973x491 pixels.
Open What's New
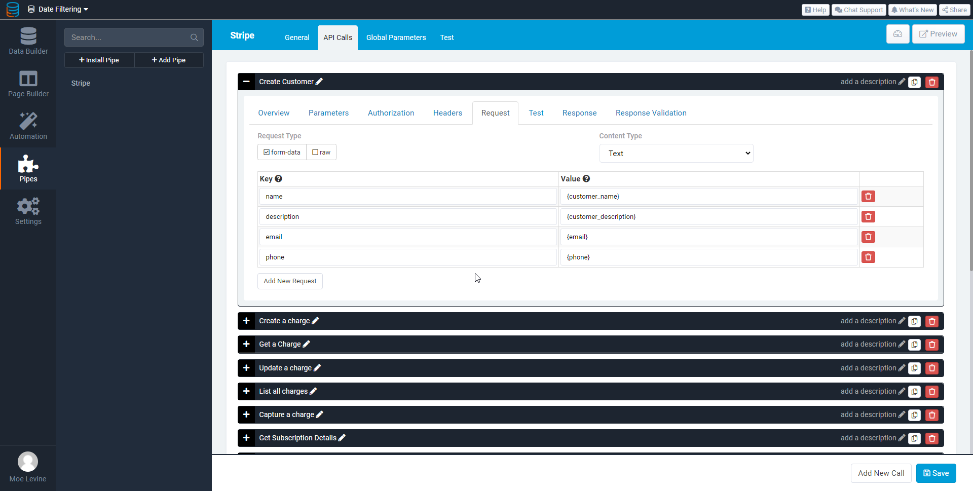pos(912,10)
